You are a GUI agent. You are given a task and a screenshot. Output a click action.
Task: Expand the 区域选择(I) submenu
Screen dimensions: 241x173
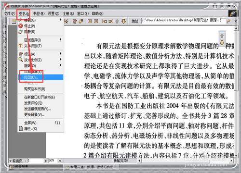(x=40, y=40)
